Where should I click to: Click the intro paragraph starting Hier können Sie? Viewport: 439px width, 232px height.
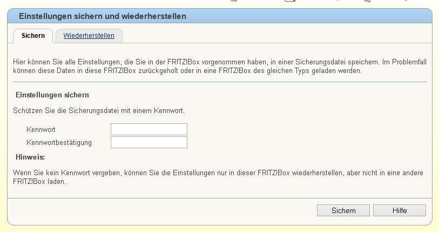[219, 66]
